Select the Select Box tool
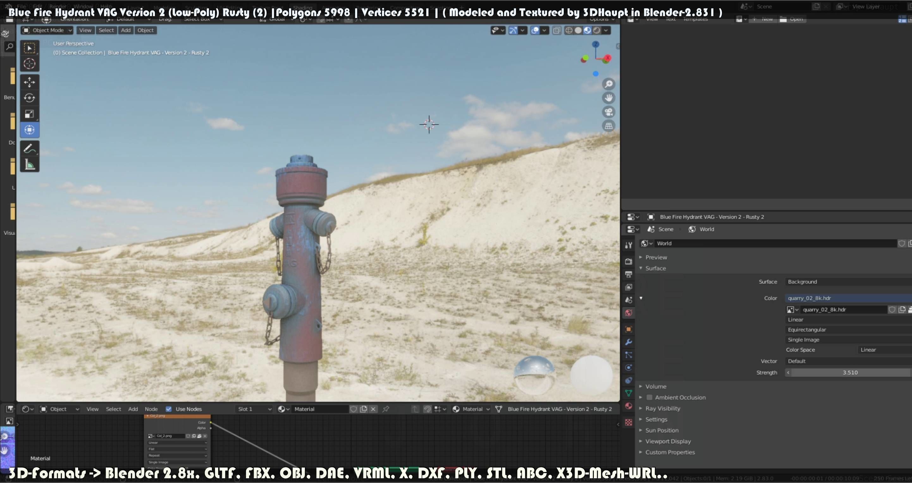The image size is (912, 483). [x=29, y=48]
